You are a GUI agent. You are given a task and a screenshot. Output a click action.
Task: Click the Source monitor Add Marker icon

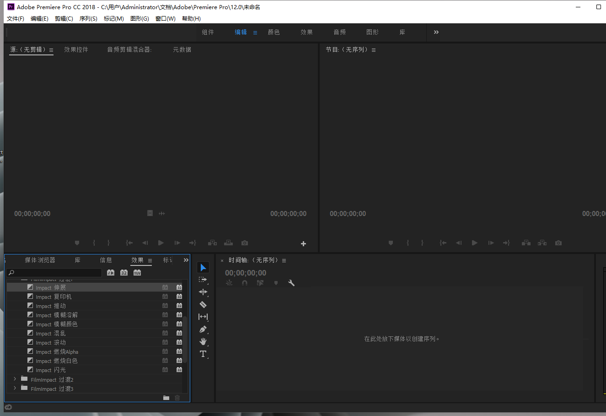click(77, 243)
